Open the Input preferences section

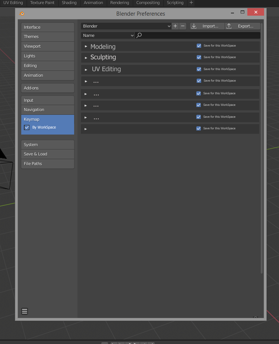48,100
